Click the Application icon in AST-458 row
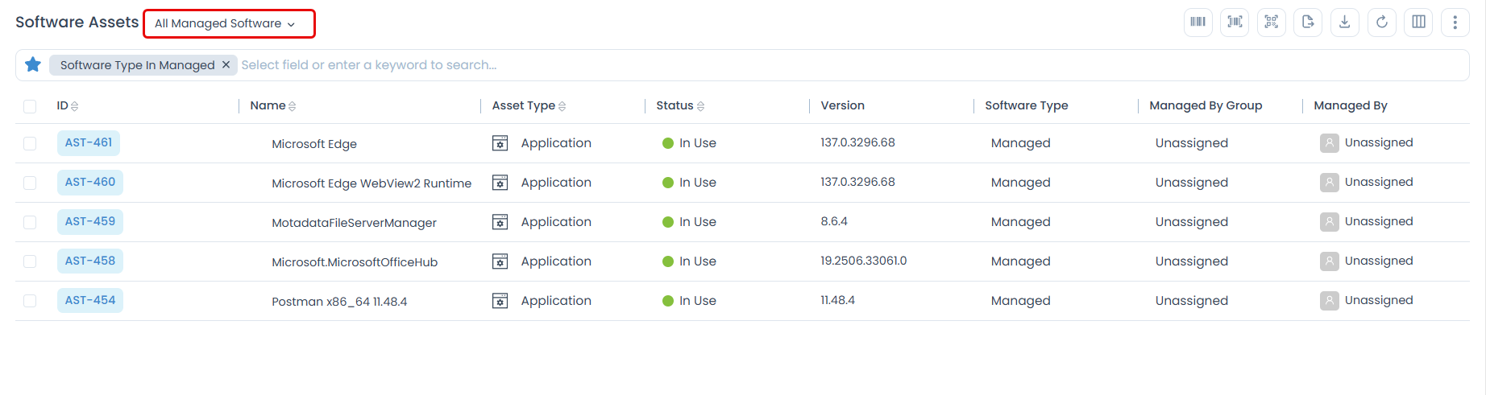Image resolution: width=1486 pixels, height=395 pixels. (x=500, y=261)
